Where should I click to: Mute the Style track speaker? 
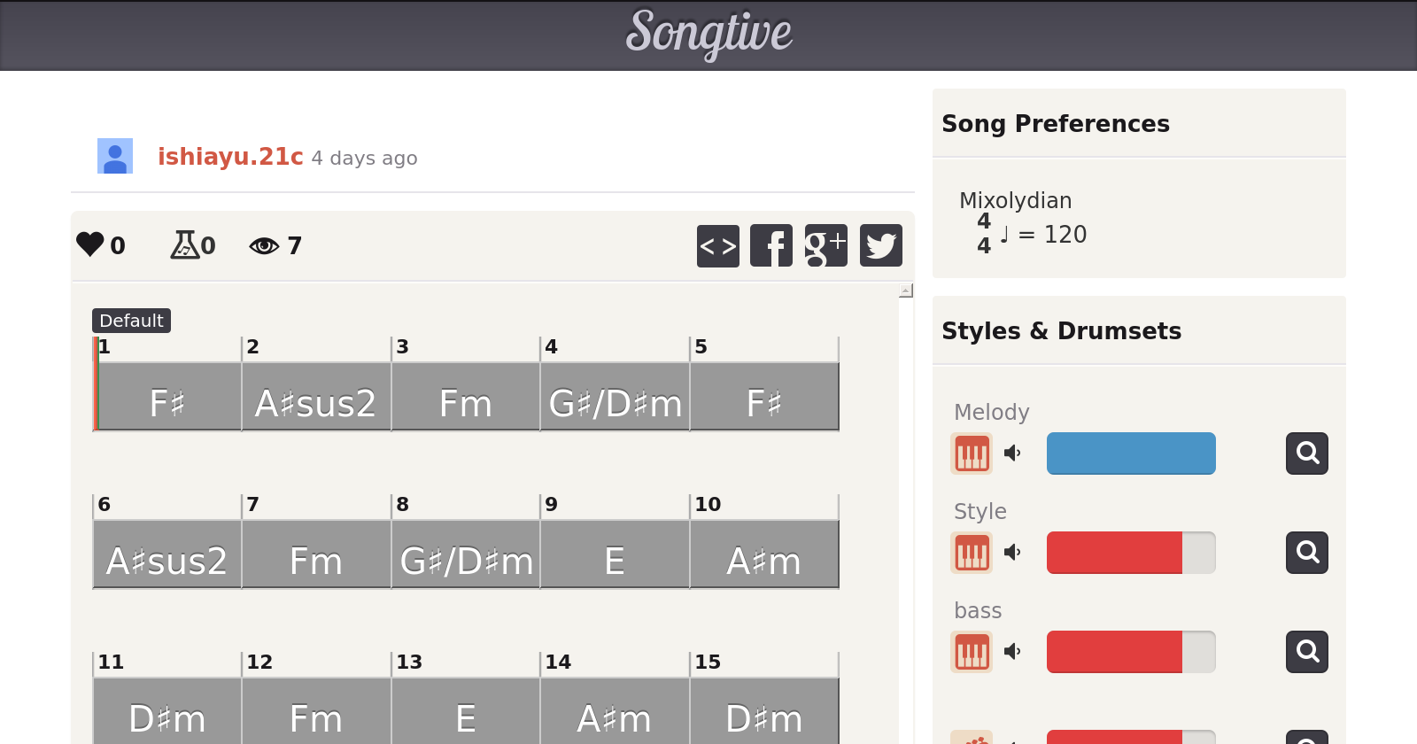click(x=1012, y=553)
